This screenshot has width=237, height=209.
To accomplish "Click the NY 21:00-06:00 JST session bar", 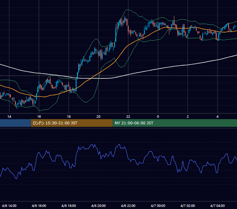I will pos(175,123).
